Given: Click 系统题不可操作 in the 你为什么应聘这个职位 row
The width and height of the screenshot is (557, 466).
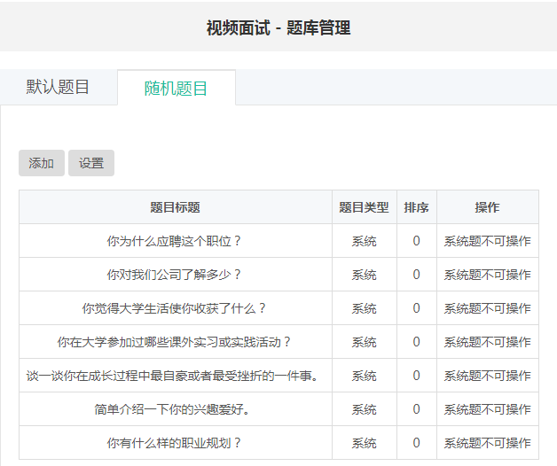Looking at the screenshot, I should [487, 241].
